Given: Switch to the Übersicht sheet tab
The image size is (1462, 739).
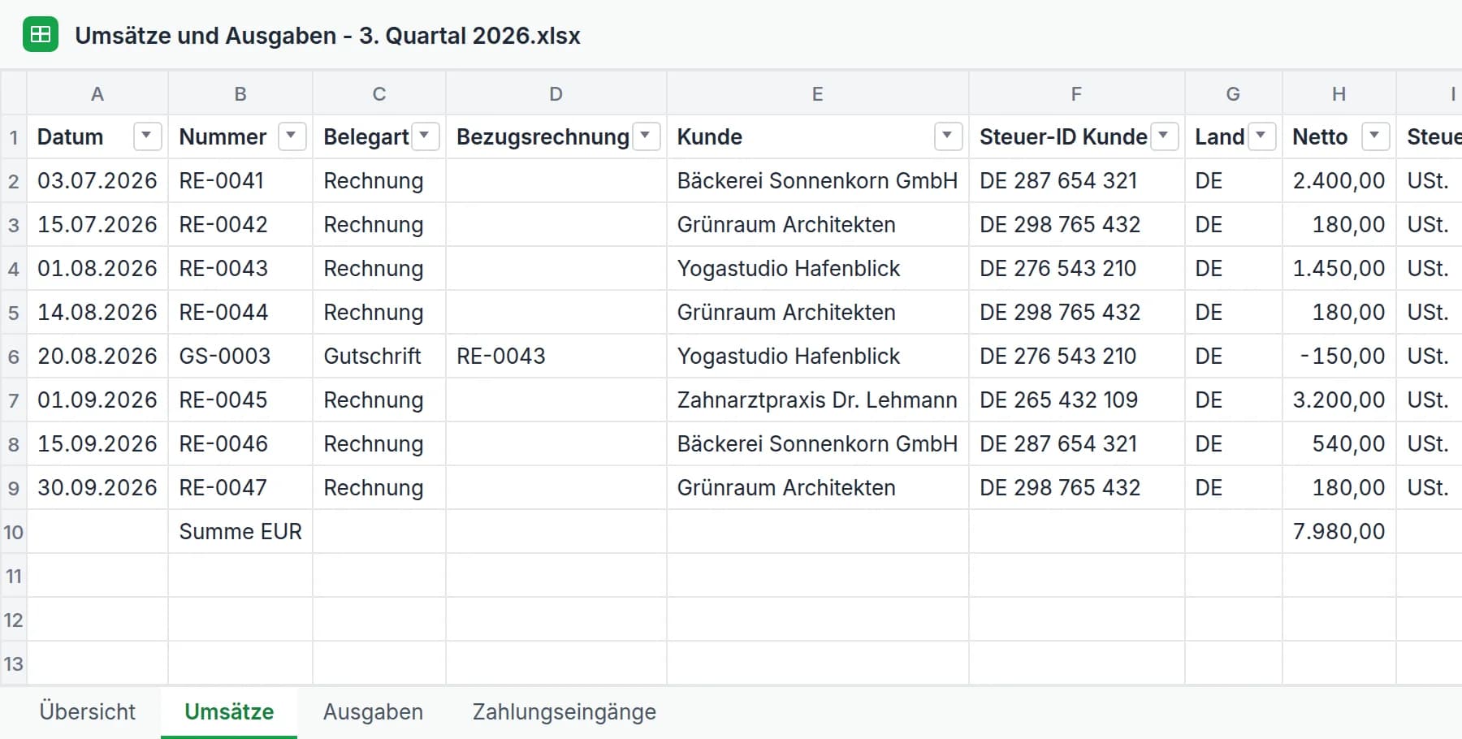Looking at the screenshot, I should (87, 712).
